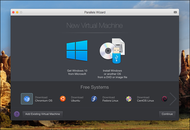Show more free systems with right chevron
Image resolution: width=190 pixels, height=130 pixels.
pyautogui.click(x=173, y=99)
